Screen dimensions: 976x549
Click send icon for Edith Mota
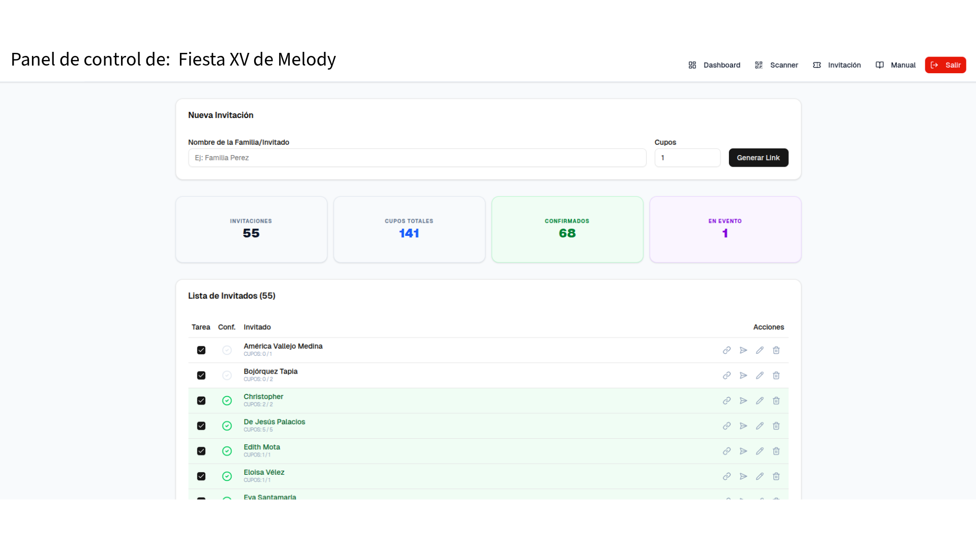(743, 451)
